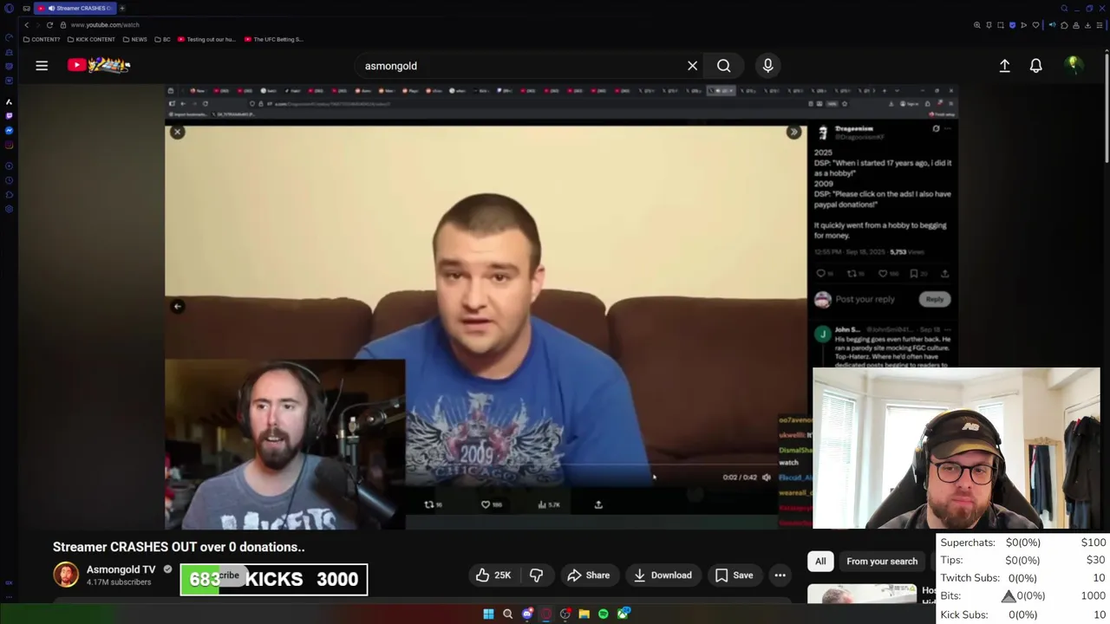
Task: Open Windows Start menu
Action: pyautogui.click(x=488, y=614)
